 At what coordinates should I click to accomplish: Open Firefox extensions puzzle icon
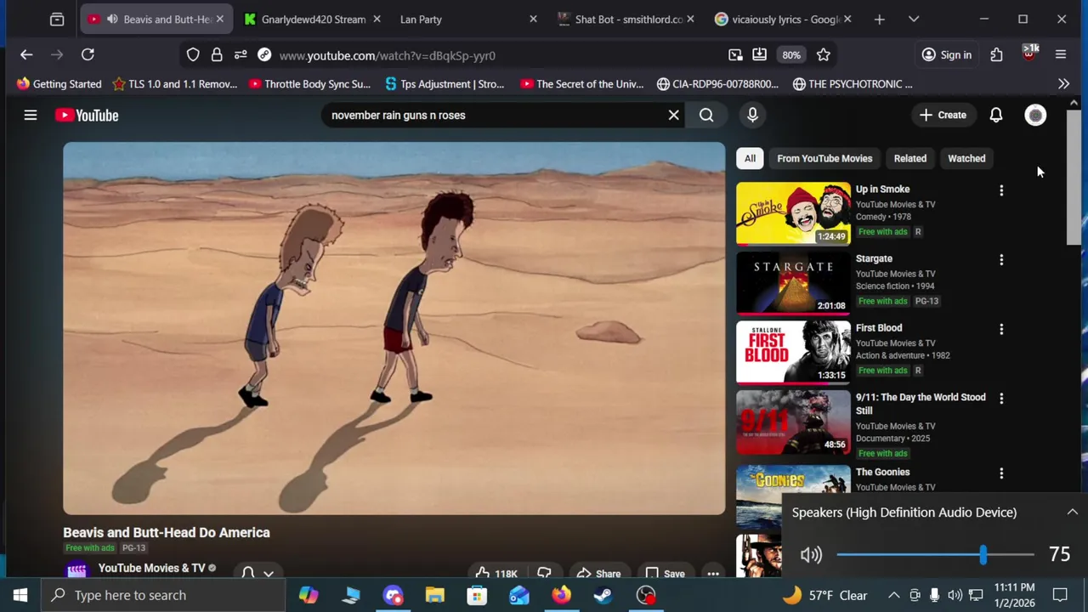(996, 54)
